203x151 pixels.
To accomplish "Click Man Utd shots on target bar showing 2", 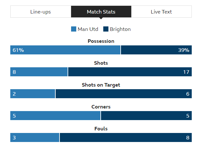I will pos(32,94).
